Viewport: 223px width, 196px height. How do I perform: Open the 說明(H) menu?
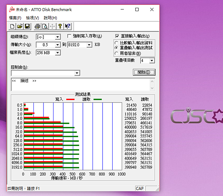coord(50,18)
